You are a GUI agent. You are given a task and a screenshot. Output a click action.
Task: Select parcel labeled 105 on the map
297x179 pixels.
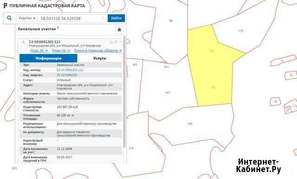(x=190, y=124)
